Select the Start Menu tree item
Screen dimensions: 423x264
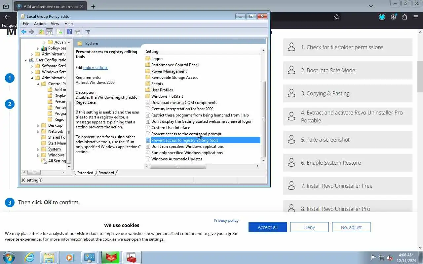coord(57,143)
